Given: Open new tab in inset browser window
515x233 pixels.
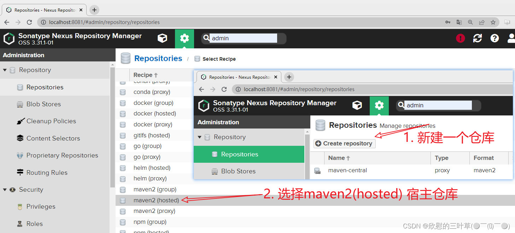Looking at the screenshot, I should coord(289,77).
